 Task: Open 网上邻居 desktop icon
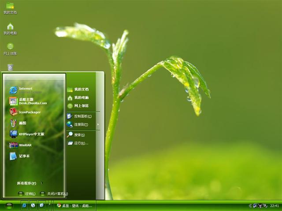10,49
